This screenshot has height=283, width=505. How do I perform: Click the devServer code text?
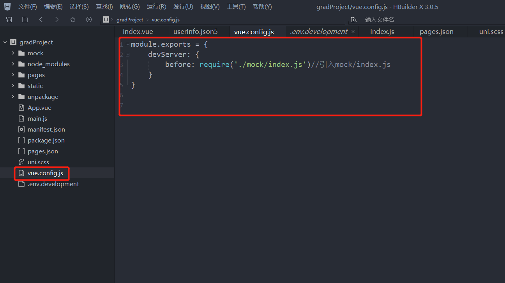[167, 54]
